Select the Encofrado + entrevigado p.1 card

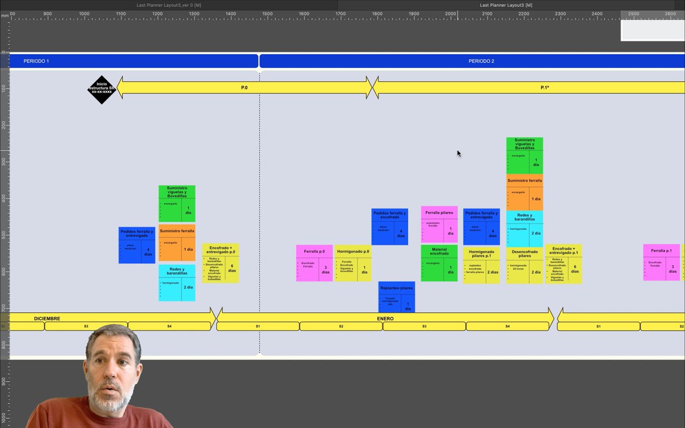click(563, 264)
